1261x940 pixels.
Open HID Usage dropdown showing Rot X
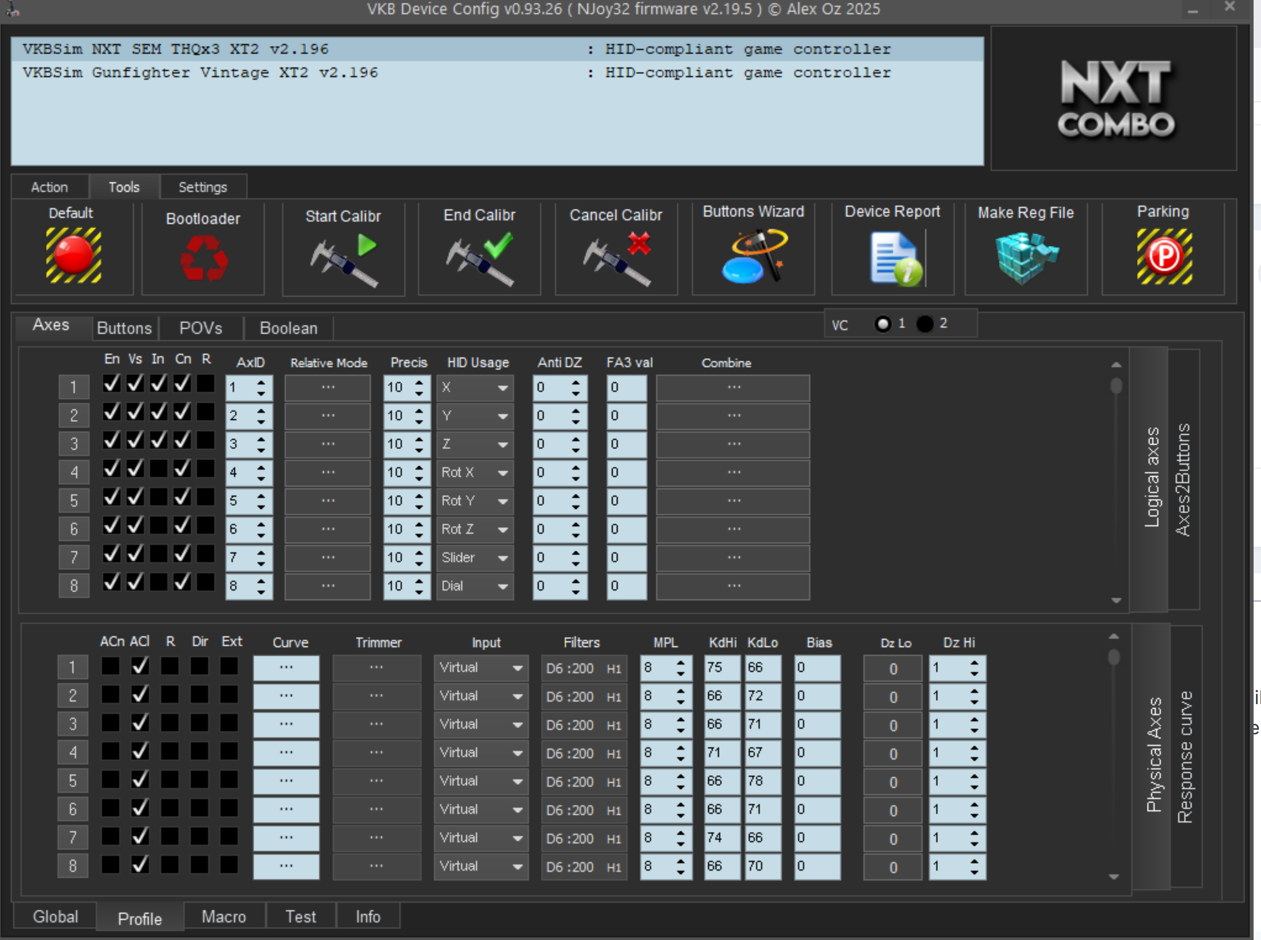(x=475, y=472)
